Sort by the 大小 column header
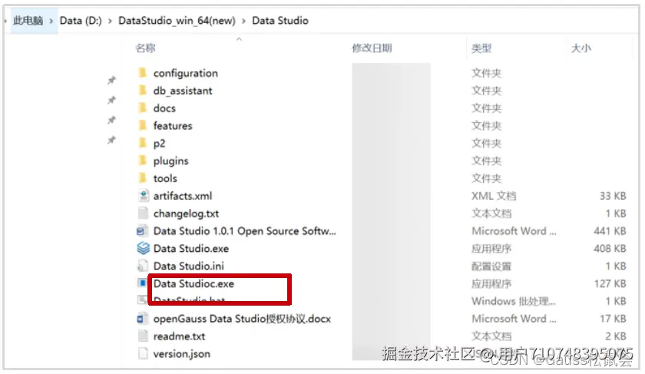 580,48
